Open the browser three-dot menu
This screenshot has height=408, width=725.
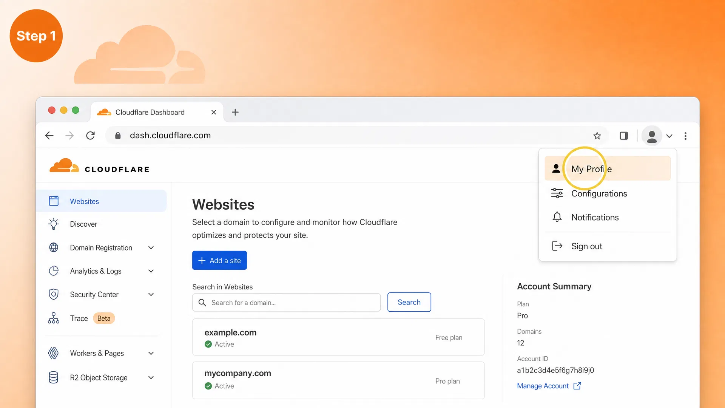(685, 136)
